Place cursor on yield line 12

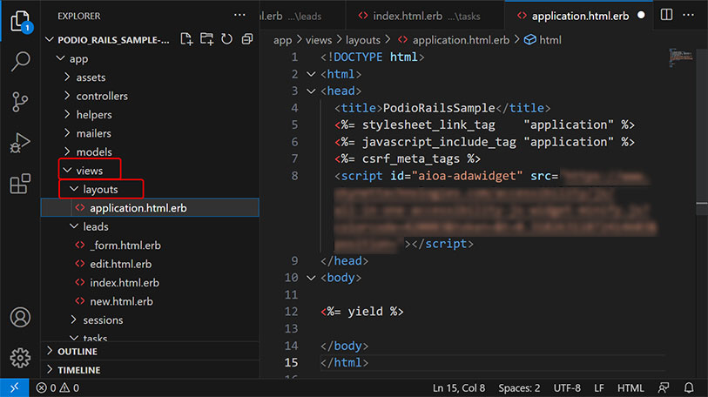pos(362,312)
